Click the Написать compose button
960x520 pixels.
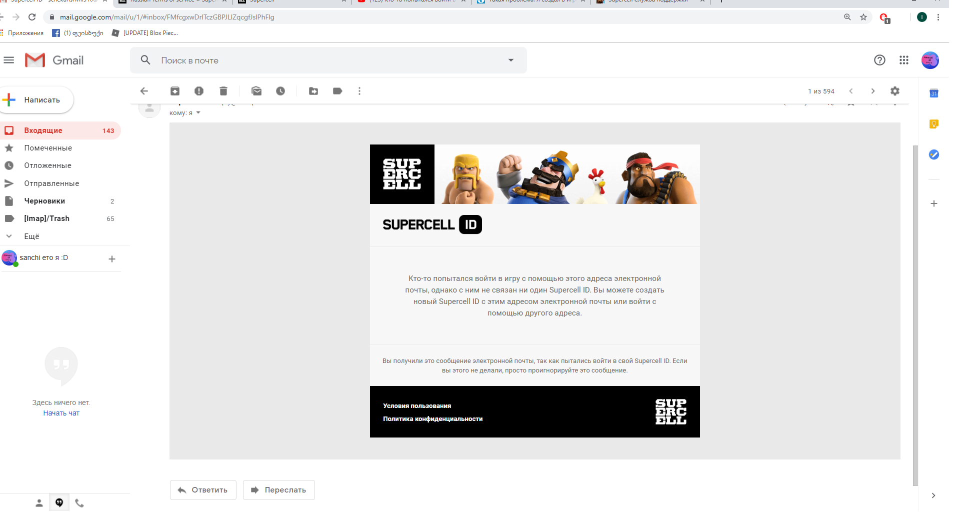(x=37, y=100)
